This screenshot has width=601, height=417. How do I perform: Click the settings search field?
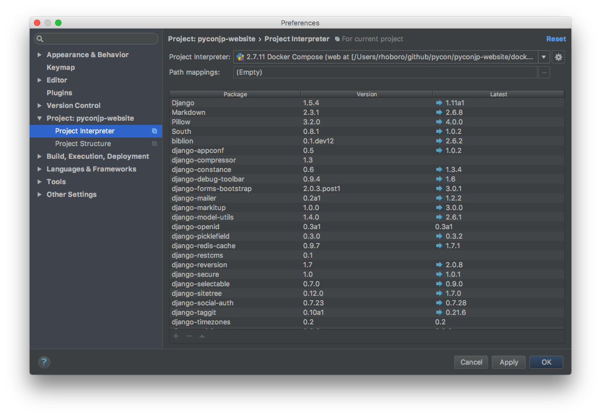pyautogui.click(x=96, y=39)
